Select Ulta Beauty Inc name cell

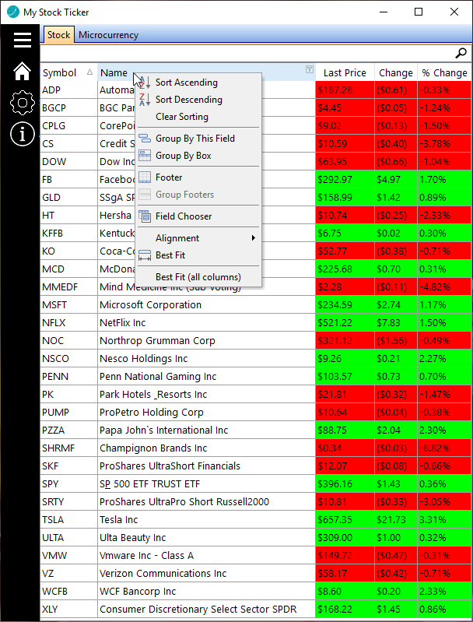[x=207, y=537]
